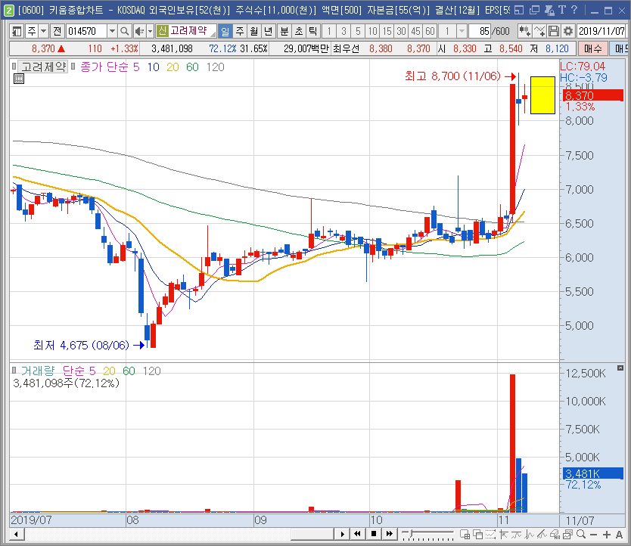The width and height of the screenshot is (631, 546).
Task: Select the 10 interval preset
Action: 373,31
